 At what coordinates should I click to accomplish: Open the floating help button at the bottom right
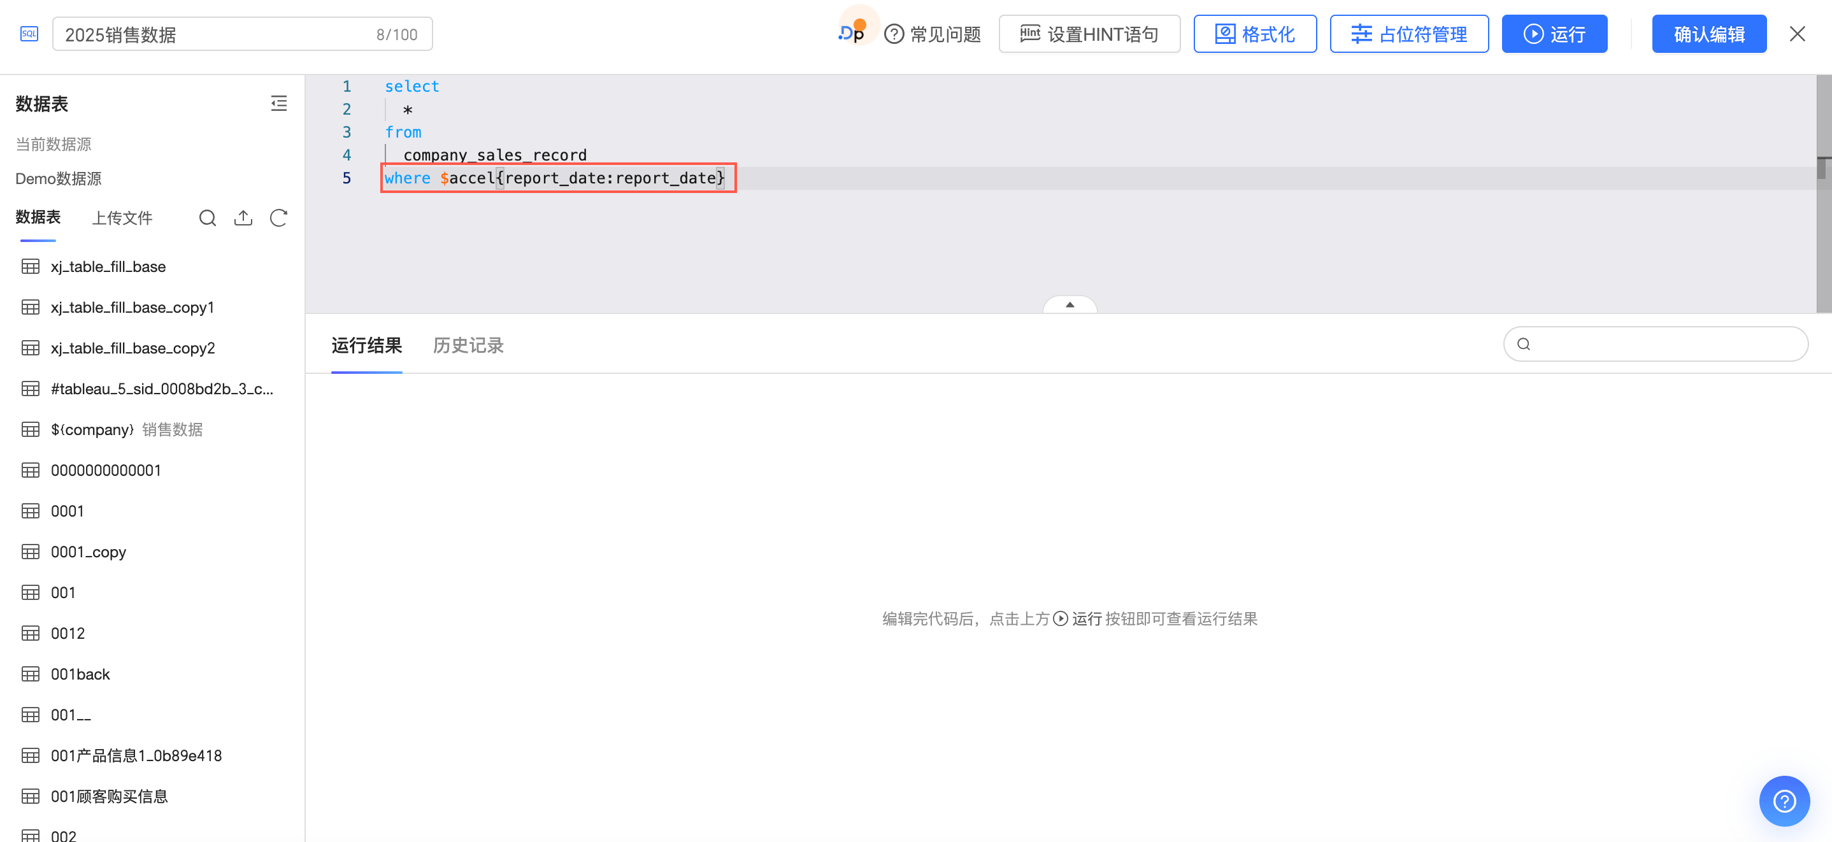1784,801
